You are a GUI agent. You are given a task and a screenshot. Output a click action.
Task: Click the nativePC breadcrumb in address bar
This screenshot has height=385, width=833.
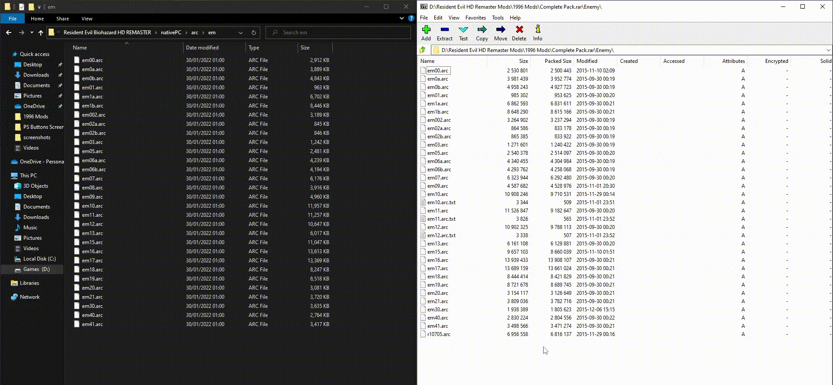[171, 33]
